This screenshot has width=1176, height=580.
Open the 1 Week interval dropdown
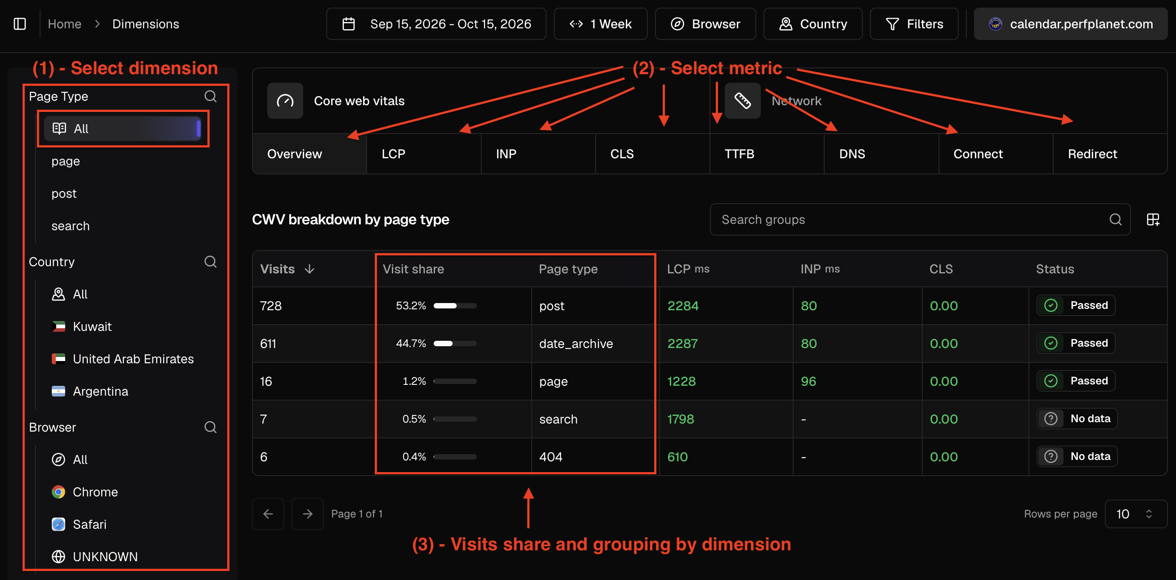pyautogui.click(x=600, y=24)
